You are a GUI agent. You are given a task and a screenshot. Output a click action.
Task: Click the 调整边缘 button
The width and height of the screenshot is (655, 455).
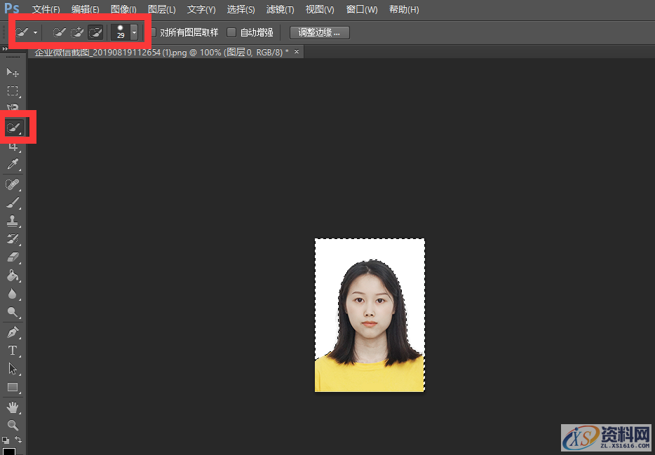click(x=319, y=32)
